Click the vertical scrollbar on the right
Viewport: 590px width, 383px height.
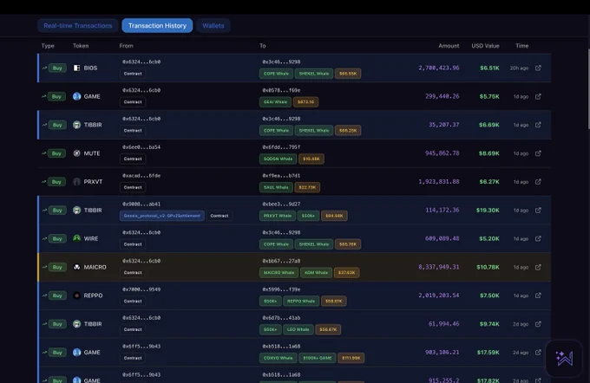pos(588,89)
